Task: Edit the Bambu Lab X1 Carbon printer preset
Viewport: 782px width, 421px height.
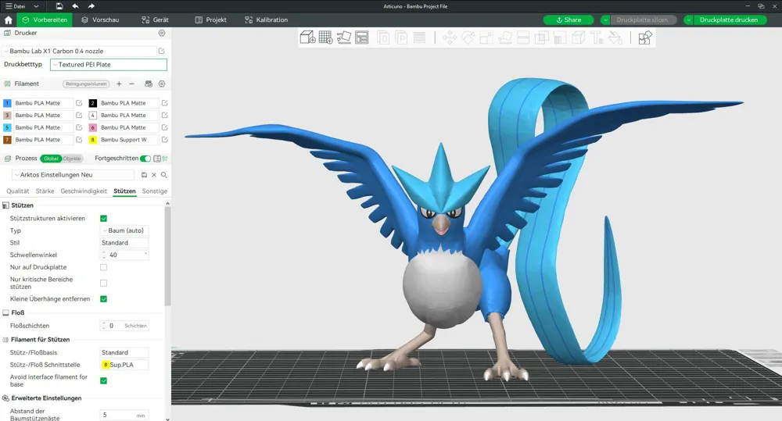Action: click(x=162, y=51)
